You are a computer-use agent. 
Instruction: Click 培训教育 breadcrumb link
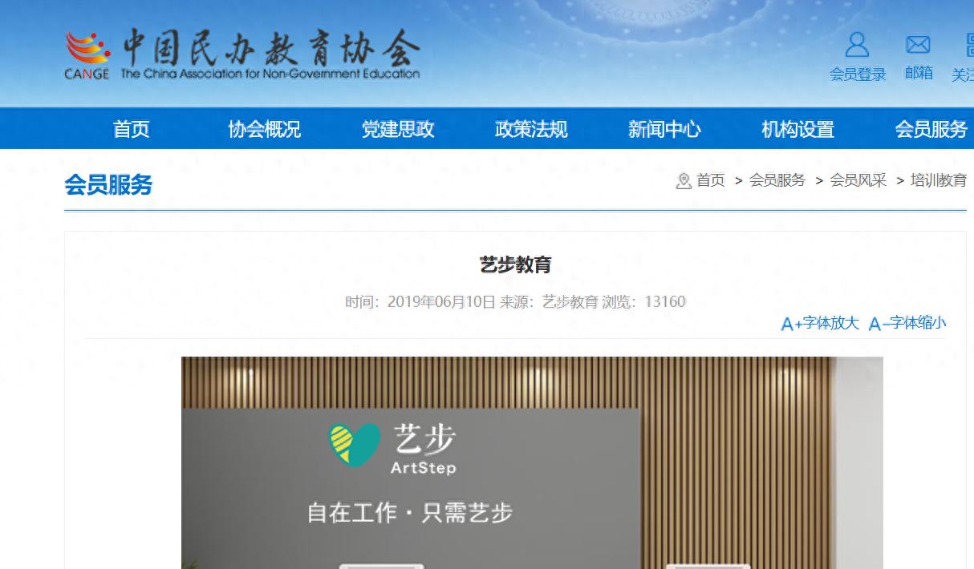click(x=938, y=180)
